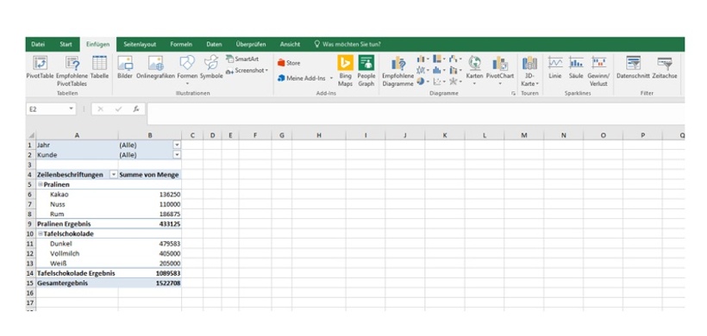Expand the Name Box dropdown
The image size is (707, 336).
(71, 109)
